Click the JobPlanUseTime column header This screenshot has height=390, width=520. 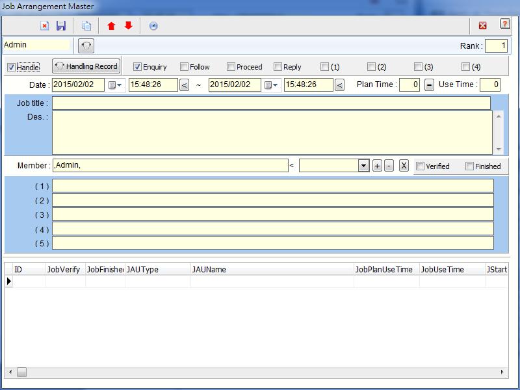pos(387,269)
